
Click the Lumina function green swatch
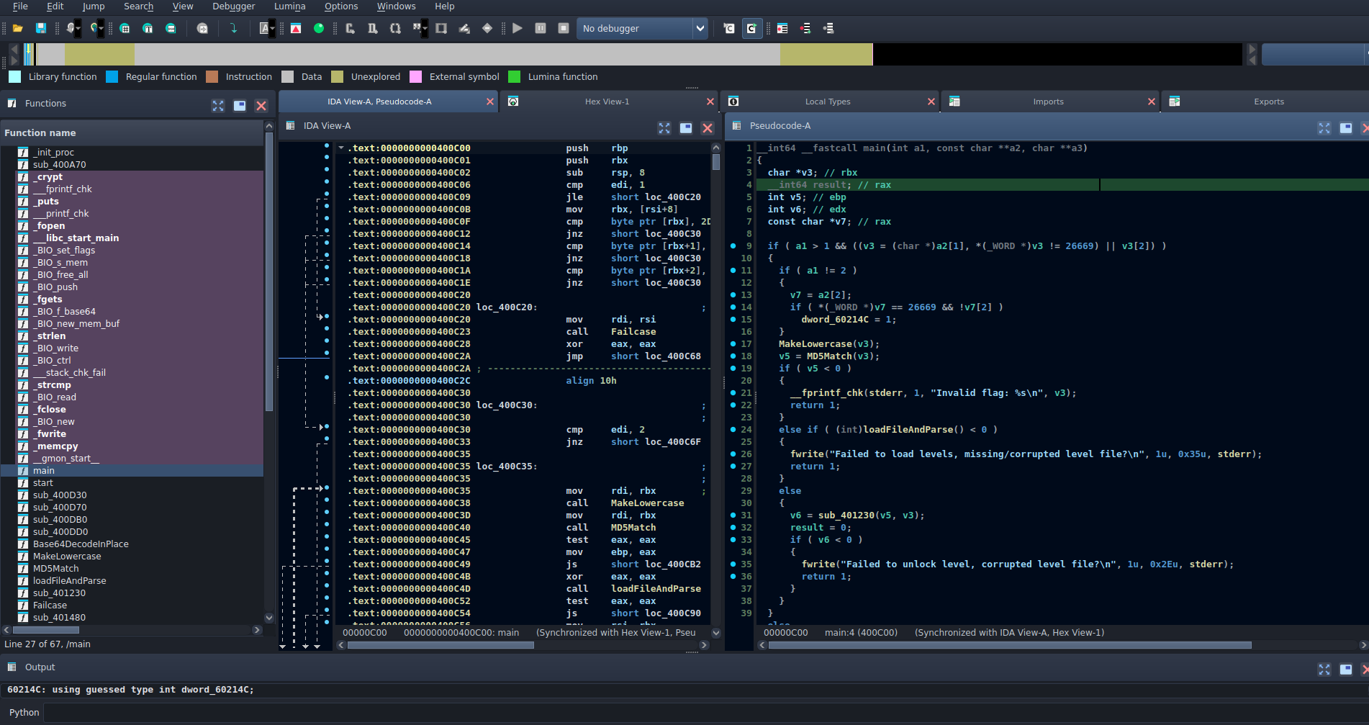point(514,76)
